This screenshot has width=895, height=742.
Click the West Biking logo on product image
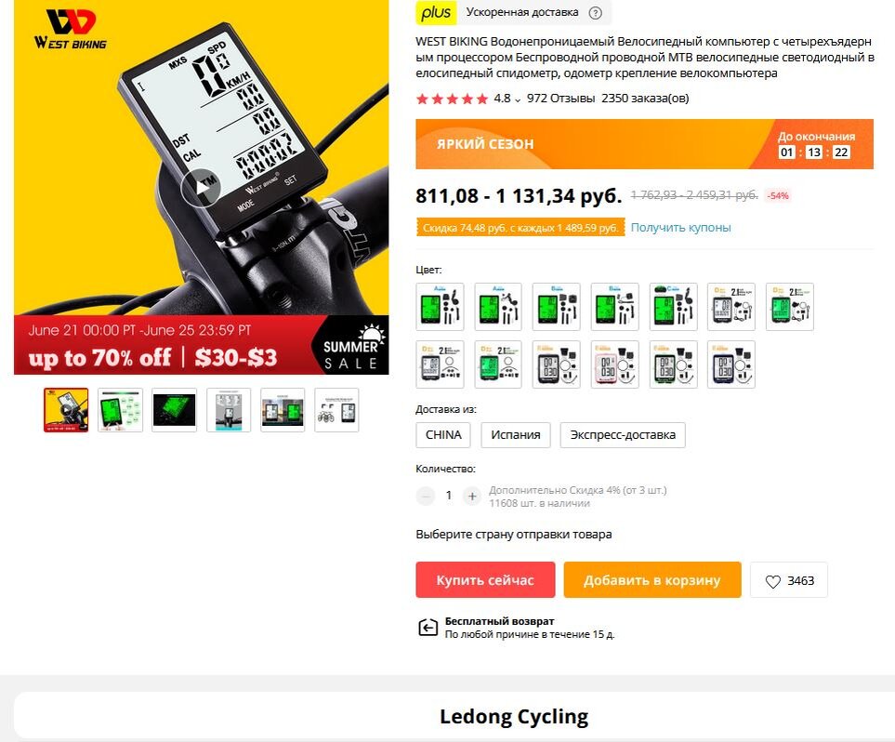point(70,30)
